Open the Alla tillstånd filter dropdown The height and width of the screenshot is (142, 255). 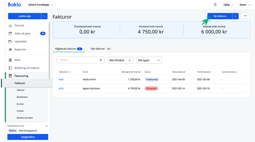[x=120, y=60]
